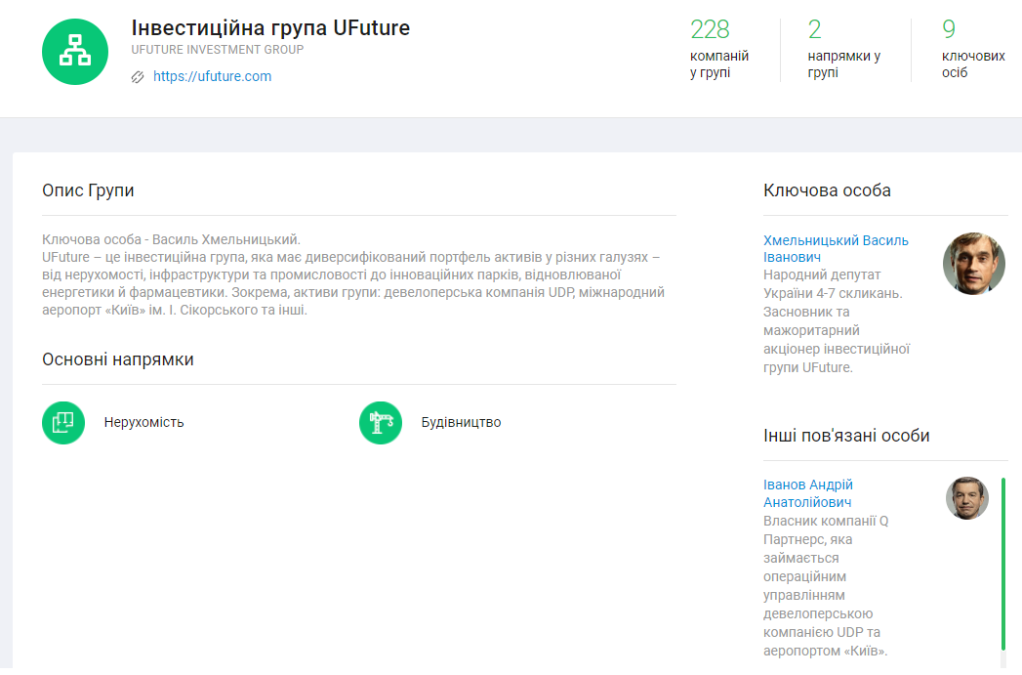Viewport: 1022px width, 675px height.
Task: Open the https://ufuture.com website link
Action: click(212, 76)
